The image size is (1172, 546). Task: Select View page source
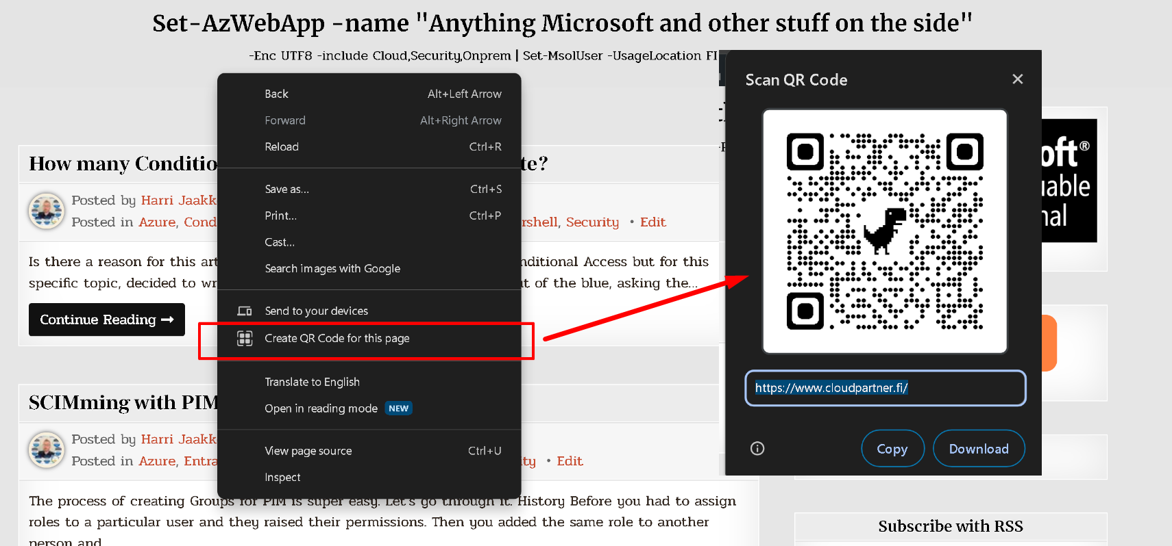coord(308,451)
